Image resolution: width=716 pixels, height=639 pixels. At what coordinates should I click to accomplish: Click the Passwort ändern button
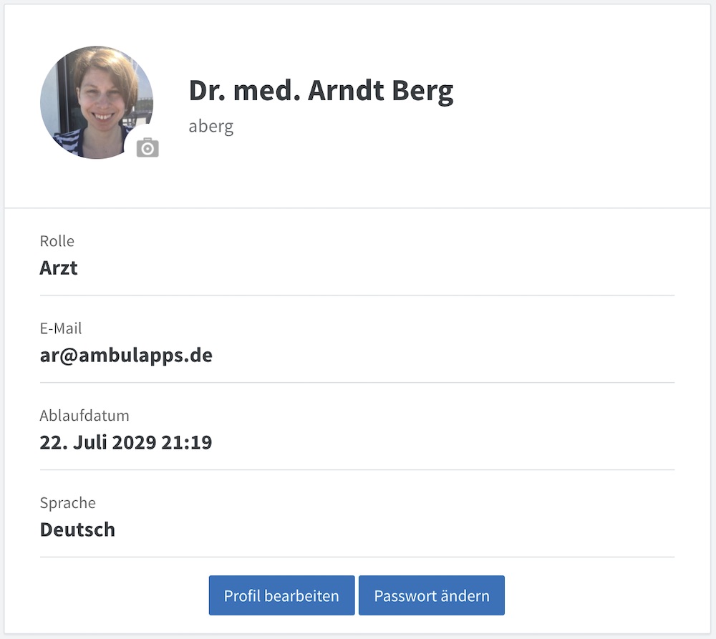click(432, 595)
